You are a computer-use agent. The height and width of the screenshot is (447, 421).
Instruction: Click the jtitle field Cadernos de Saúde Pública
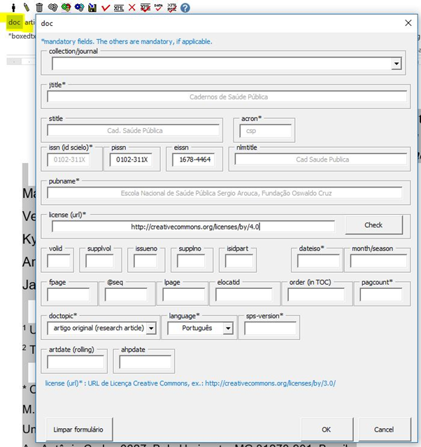[x=227, y=97]
